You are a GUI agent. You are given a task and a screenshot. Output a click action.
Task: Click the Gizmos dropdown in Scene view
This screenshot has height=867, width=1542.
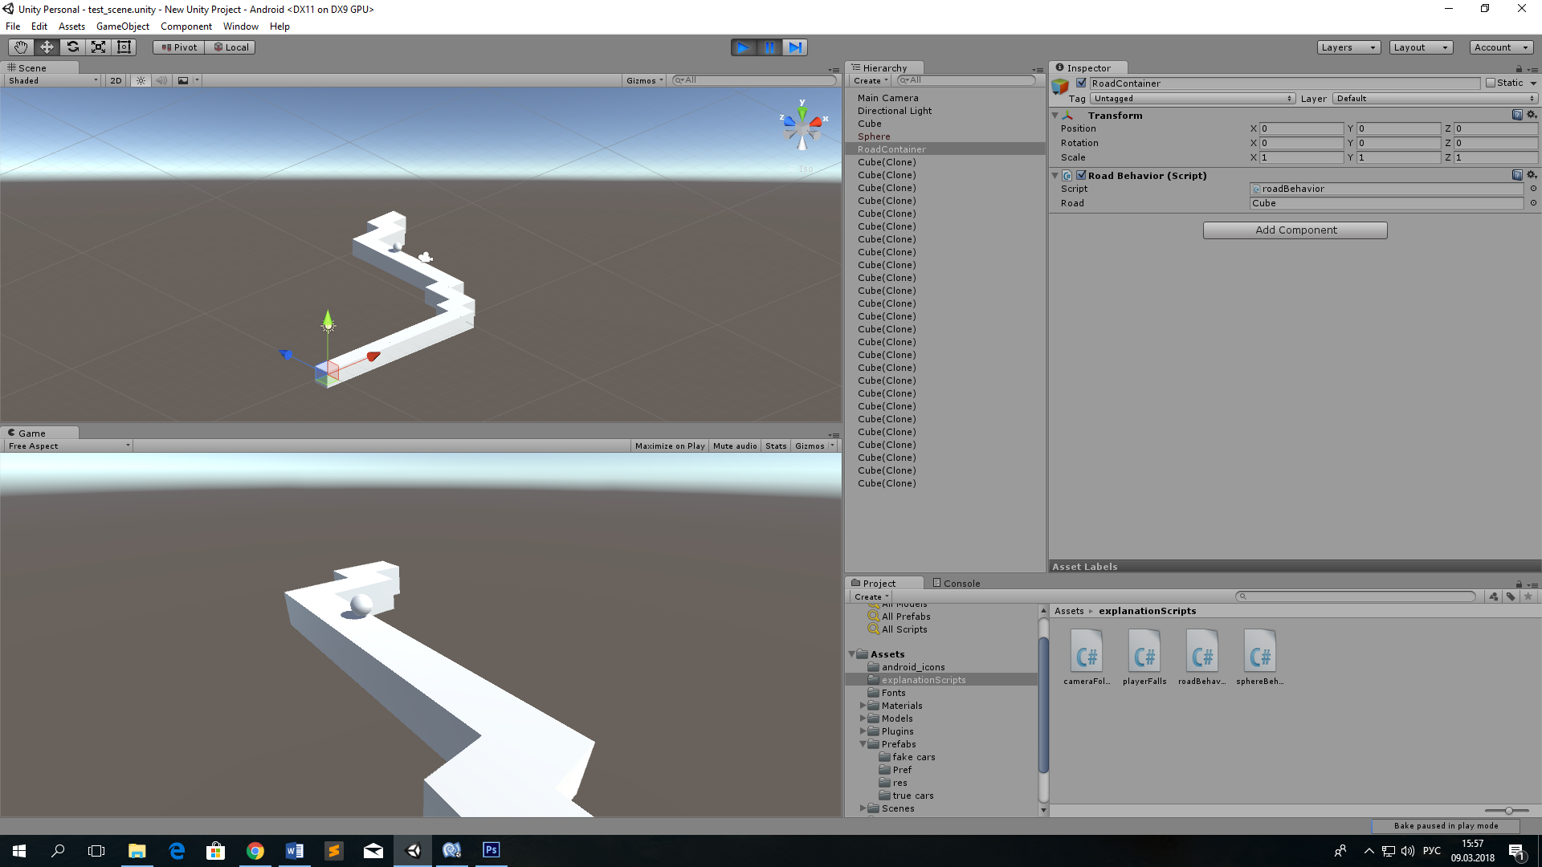[642, 79]
